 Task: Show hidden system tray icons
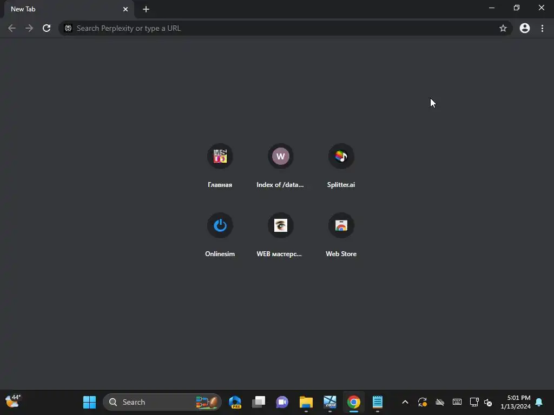point(405,402)
